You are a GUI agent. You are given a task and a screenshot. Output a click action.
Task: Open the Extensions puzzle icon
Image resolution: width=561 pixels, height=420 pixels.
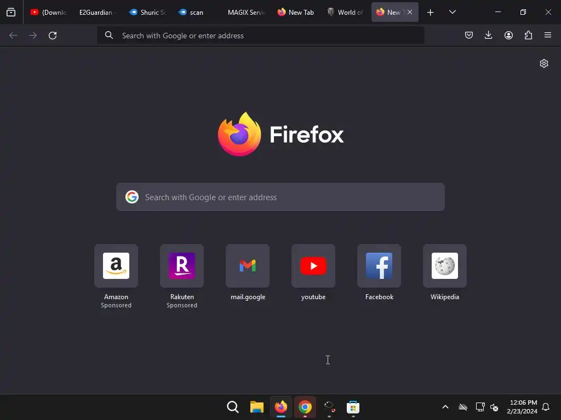coord(528,35)
